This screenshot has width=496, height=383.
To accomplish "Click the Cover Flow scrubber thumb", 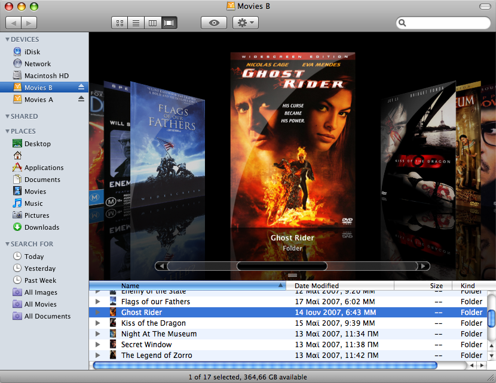I will (282, 266).
